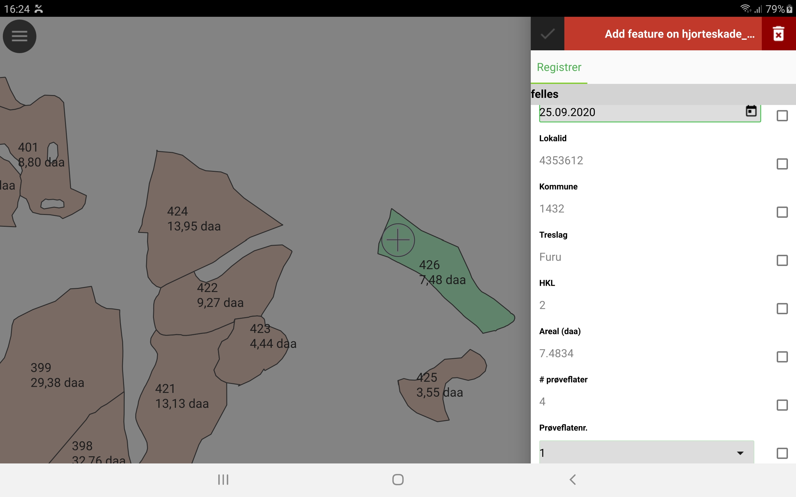Click the crosshair marker on polygon 426

pyautogui.click(x=398, y=240)
